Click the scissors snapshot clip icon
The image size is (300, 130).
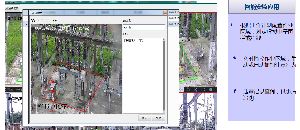pyautogui.click(x=195, y=89)
